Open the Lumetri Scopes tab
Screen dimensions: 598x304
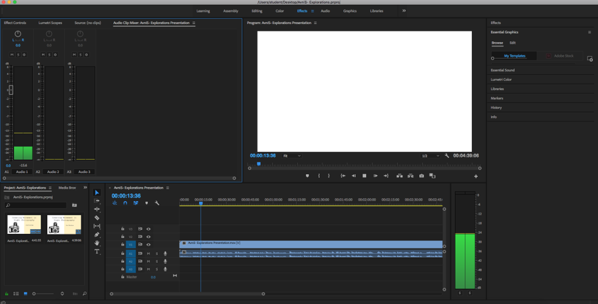click(50, 23)
